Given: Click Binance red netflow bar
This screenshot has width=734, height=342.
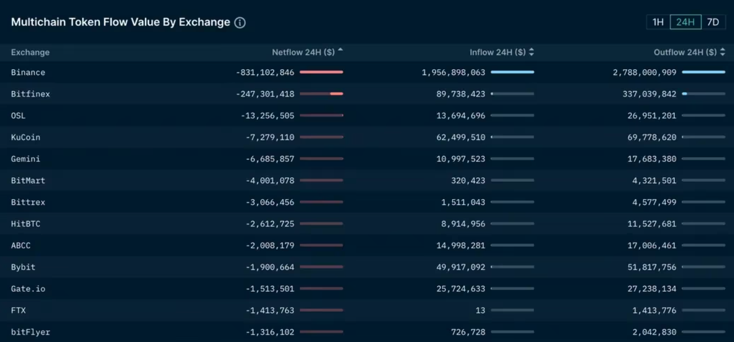Looking at the screenshot, I should click(x=321, y=72).
